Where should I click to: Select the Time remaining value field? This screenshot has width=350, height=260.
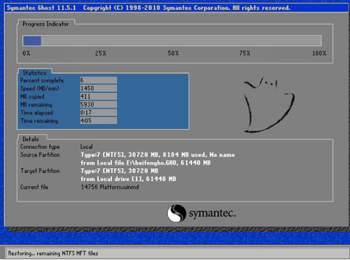point(98,120)
